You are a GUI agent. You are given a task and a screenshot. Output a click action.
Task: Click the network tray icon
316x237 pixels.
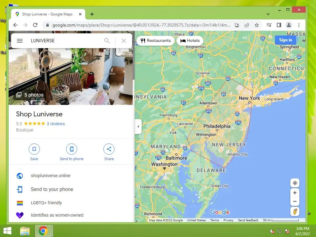click(280, 231)
